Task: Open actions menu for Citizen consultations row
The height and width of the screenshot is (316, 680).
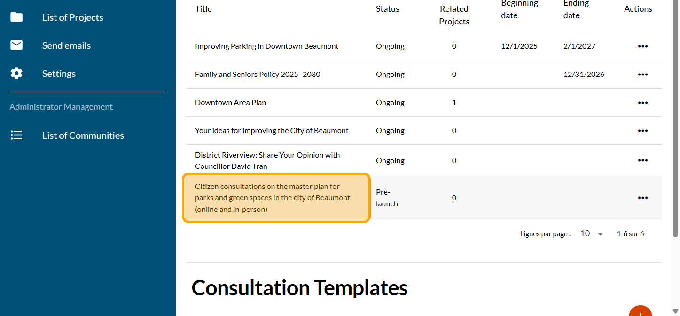Action: (x=642, y=198)
